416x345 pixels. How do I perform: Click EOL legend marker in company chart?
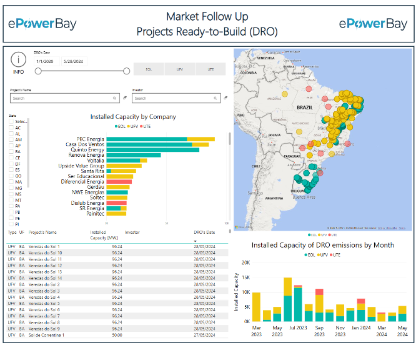[116, 127]
